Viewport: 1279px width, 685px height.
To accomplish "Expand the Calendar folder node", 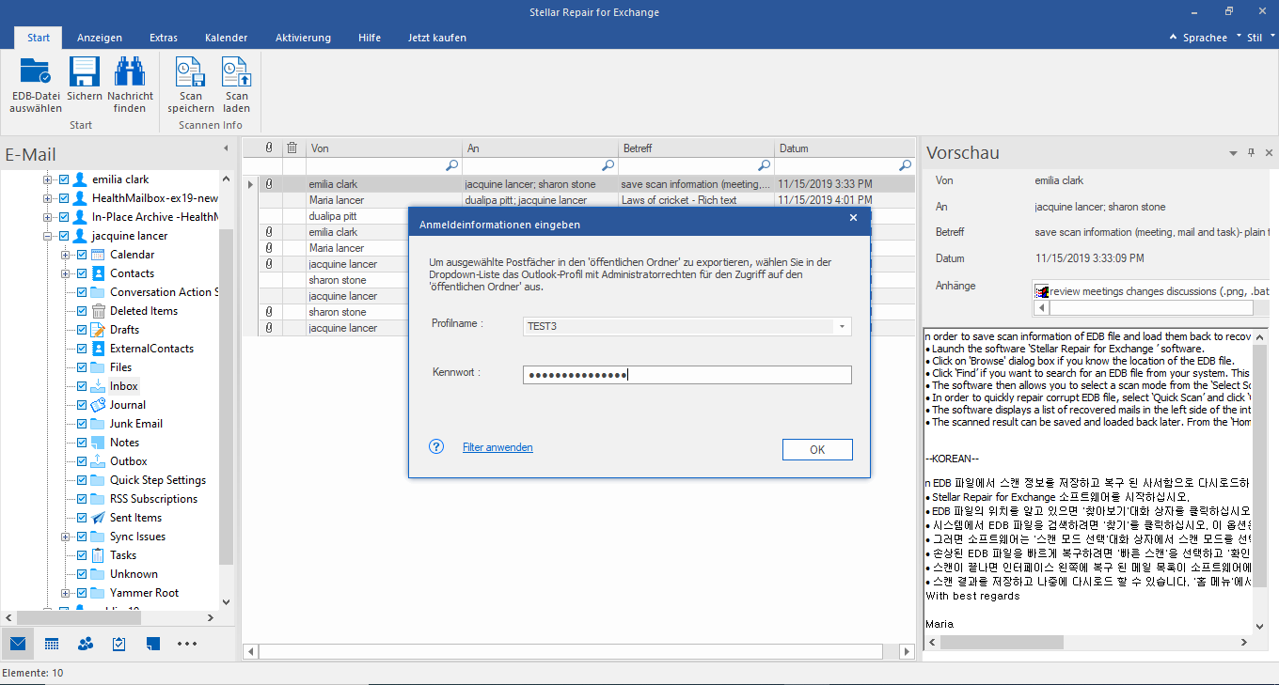I will tap(66, 255).
